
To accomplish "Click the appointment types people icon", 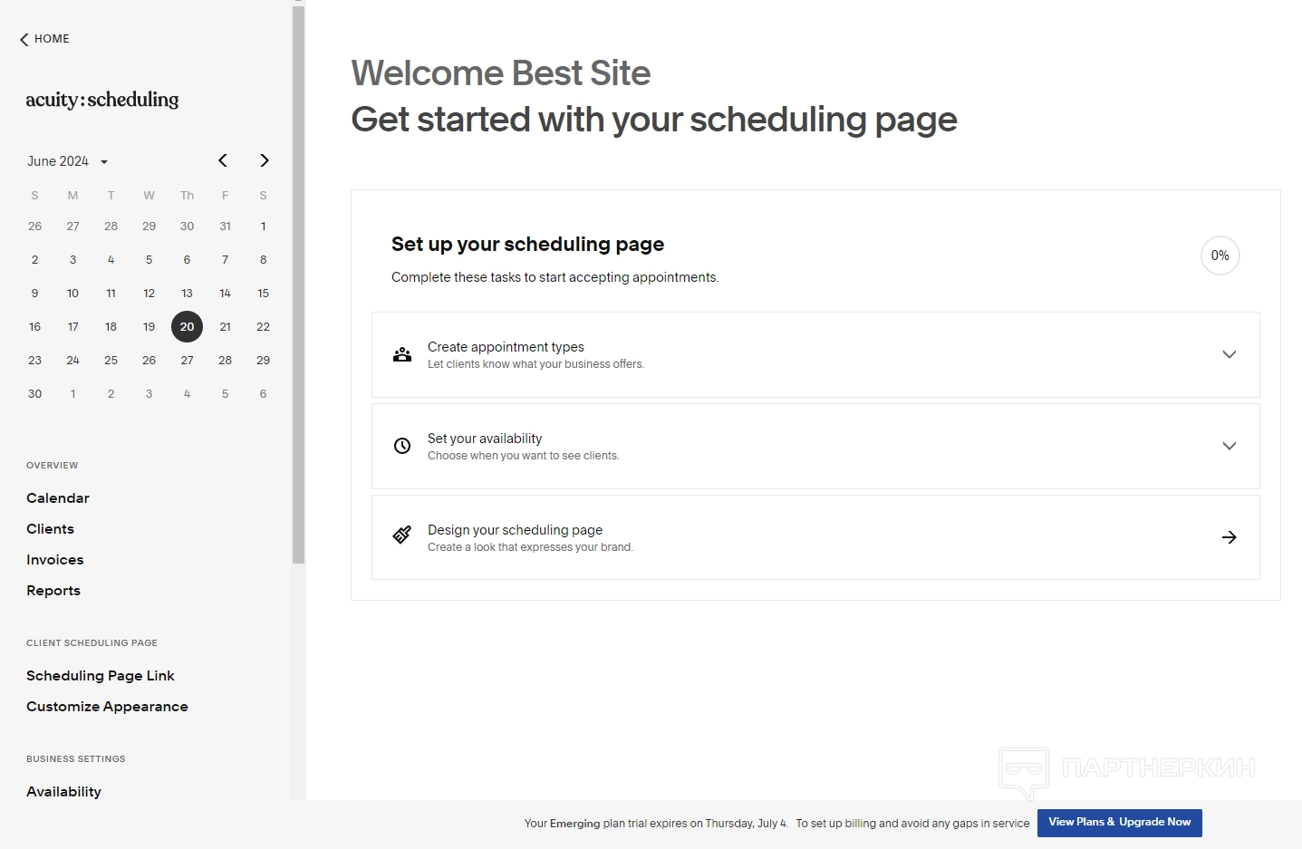I will (402, 354).
